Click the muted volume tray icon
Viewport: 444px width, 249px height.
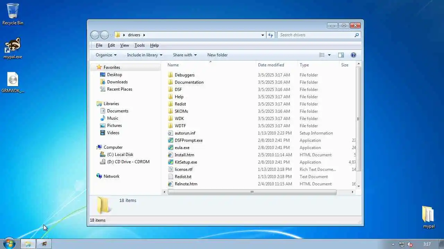tap(410, 244)
